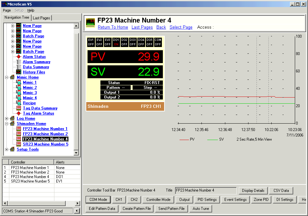Click the FP23 Machine Number 1 tree icon
Image resolution: width=308 pixels, height=216 pixels.
point(19,128)
